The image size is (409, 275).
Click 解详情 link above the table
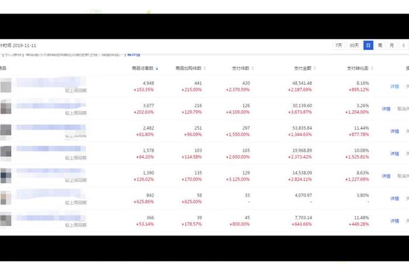click(x=132, y=54)
